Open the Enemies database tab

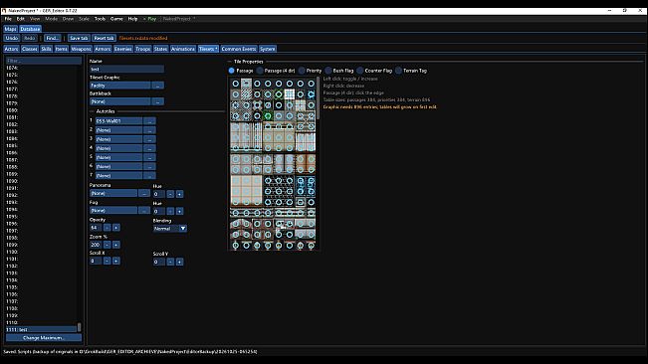(123, 49)
